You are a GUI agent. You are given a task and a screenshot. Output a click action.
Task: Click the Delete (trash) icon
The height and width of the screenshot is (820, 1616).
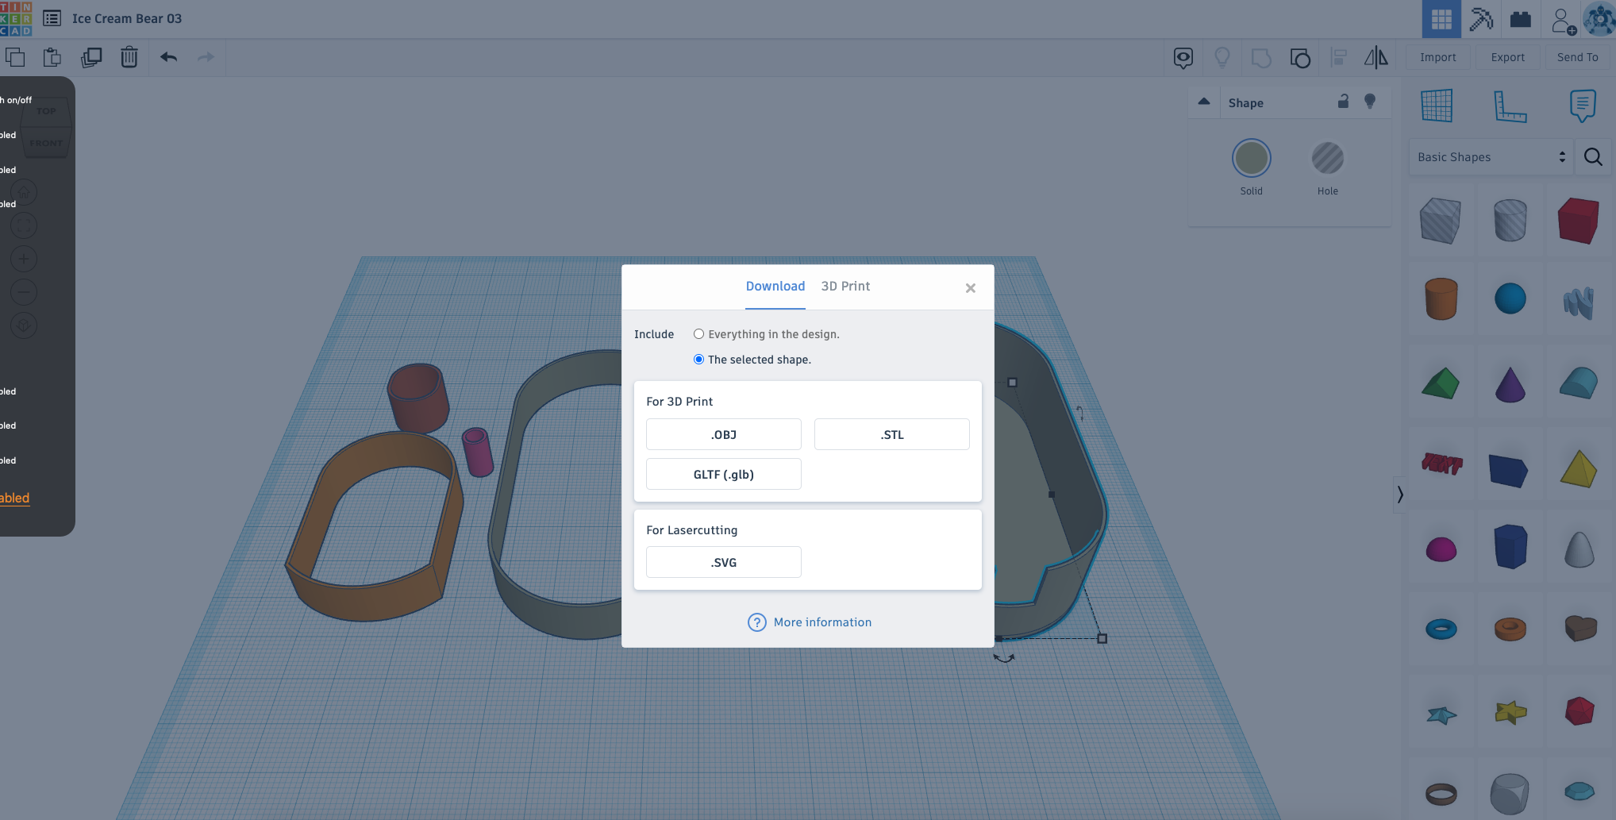point(129,56)
